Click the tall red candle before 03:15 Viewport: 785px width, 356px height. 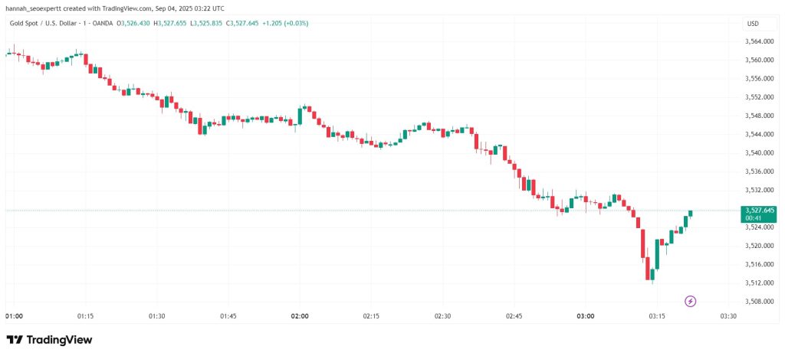click(x=643, y=244)
